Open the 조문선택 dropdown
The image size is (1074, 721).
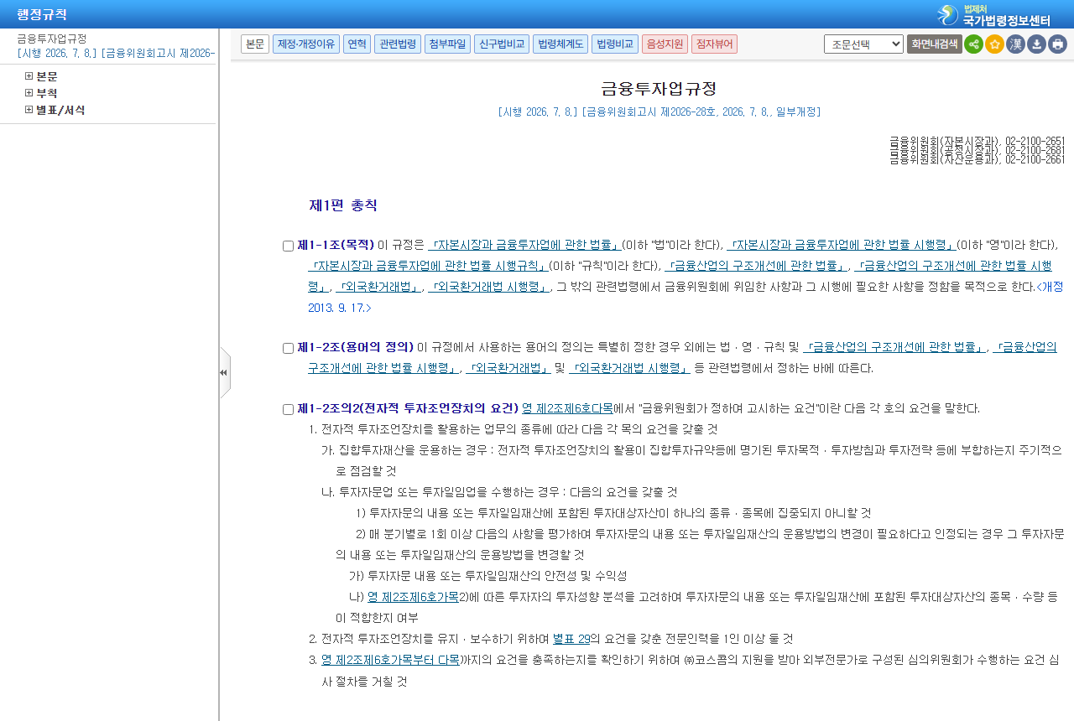(x=863, y=44)
